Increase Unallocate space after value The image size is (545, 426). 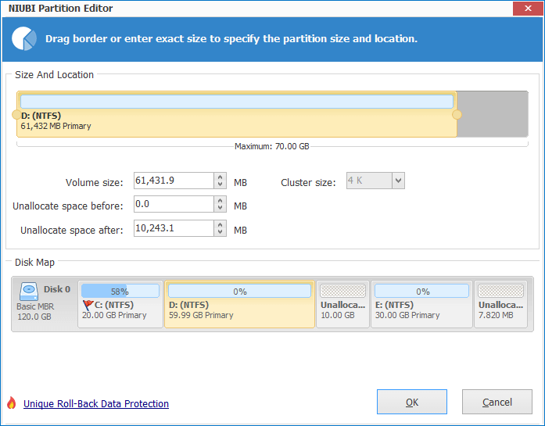tap(220, 225)
